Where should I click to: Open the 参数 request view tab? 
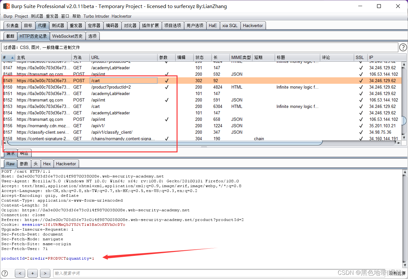click(x=24, y=164)
